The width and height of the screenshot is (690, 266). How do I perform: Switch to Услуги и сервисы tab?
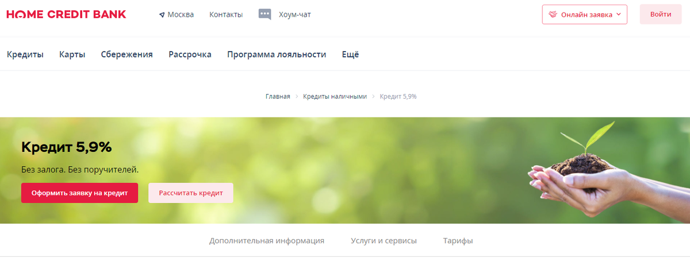384,241
